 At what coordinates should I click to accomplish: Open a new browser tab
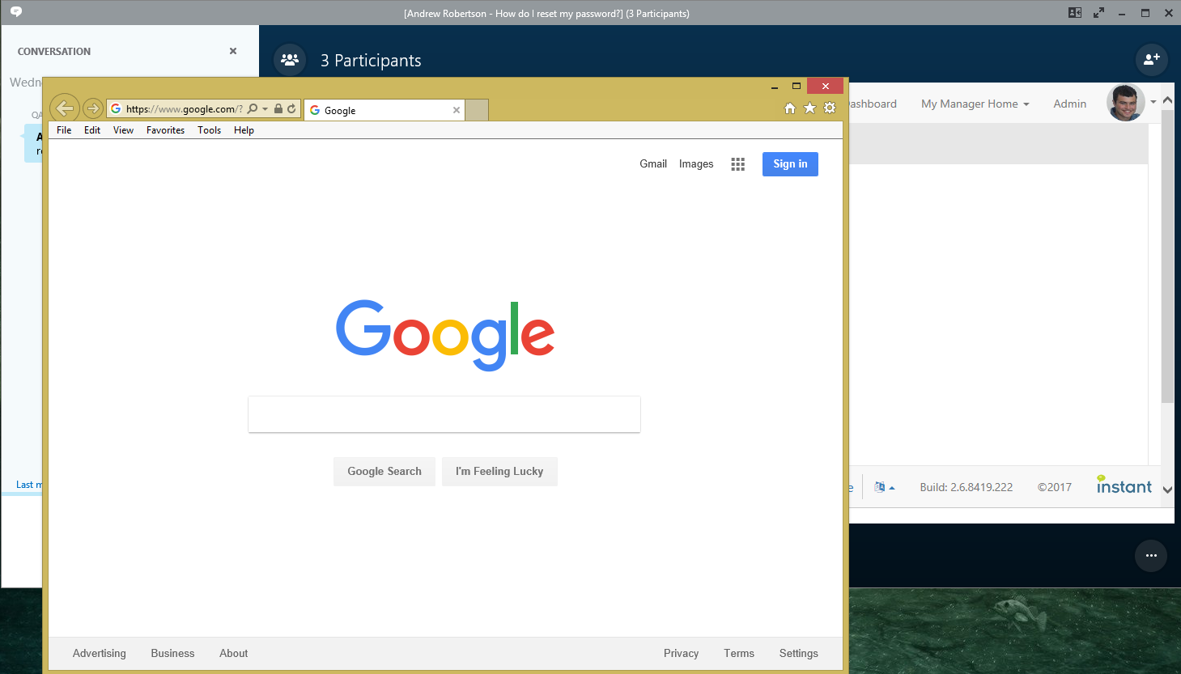[477, 110]
